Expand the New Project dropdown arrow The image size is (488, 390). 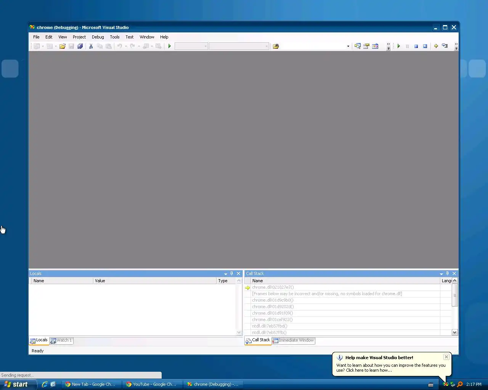(x=43, y=46)
